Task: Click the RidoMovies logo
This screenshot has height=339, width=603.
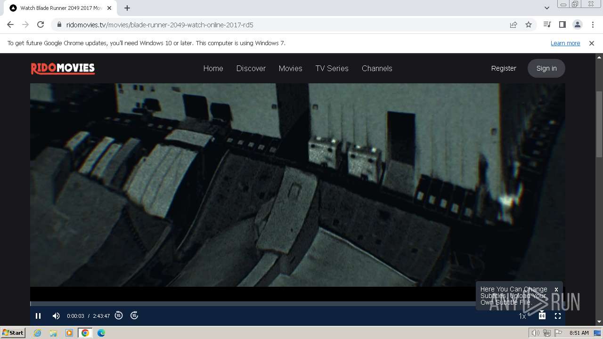Action: pyautogui.click(x=63, y=69)
